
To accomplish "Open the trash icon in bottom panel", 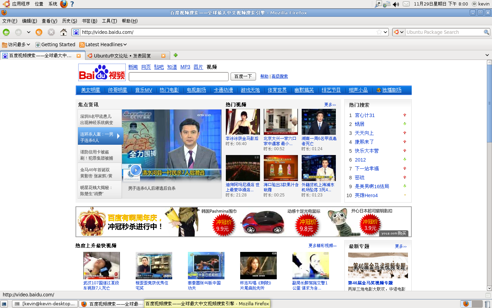I will (x=488, y=304).
